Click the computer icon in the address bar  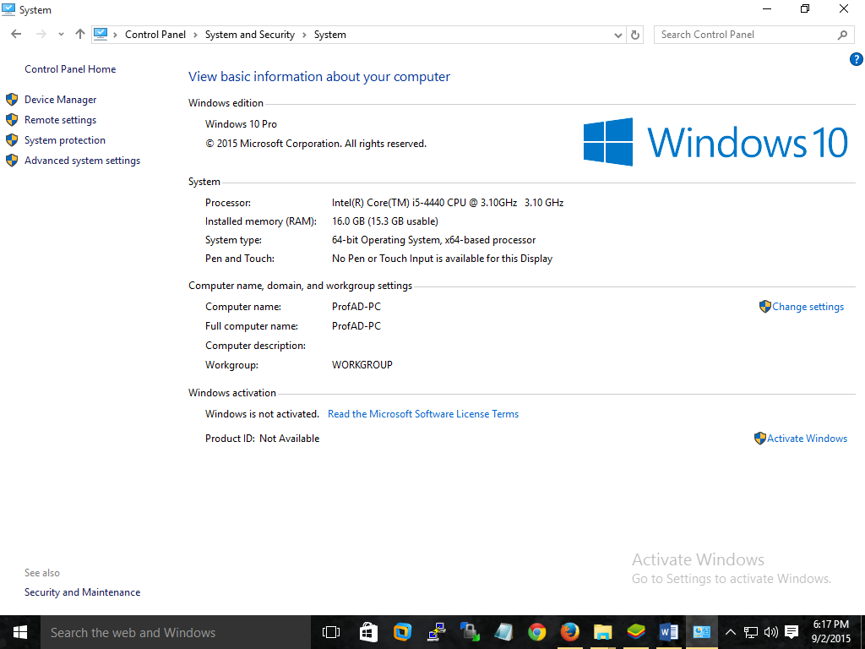[101, 34]
